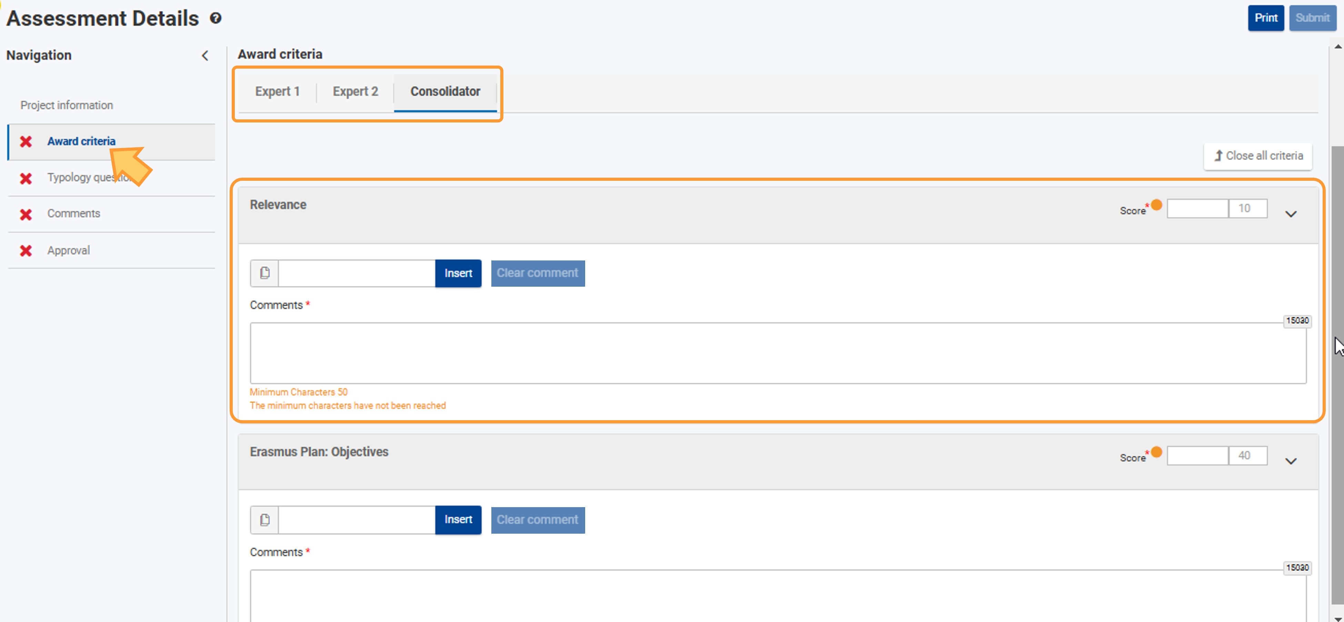Viewport: 1344px width, 622px height.
Task: Switch to the Expert 1 tab
Action: [x=277, y=91]
